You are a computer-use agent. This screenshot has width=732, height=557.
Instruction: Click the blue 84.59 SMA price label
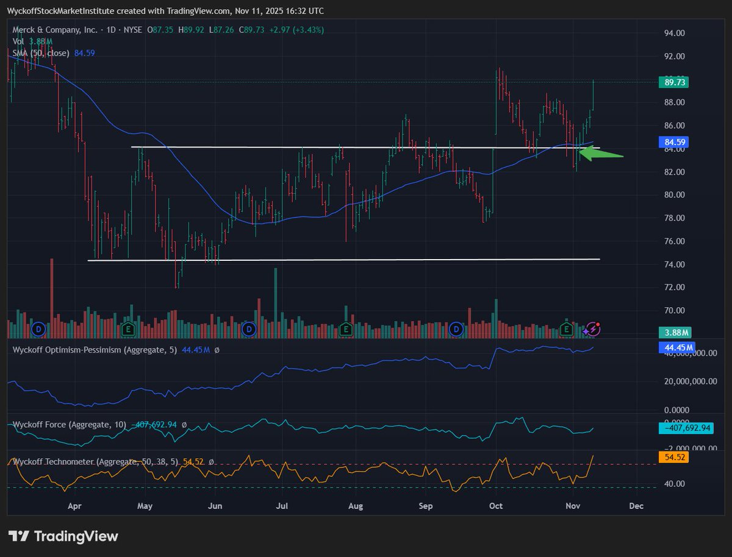673,142
